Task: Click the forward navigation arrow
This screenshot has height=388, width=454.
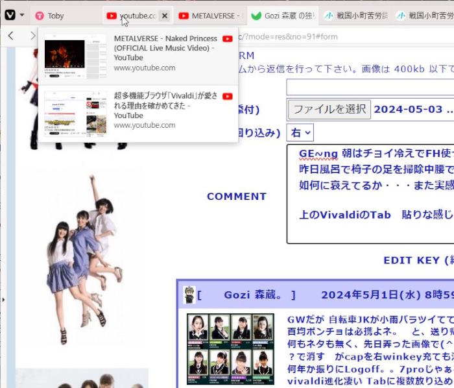Action: [32, 36]
